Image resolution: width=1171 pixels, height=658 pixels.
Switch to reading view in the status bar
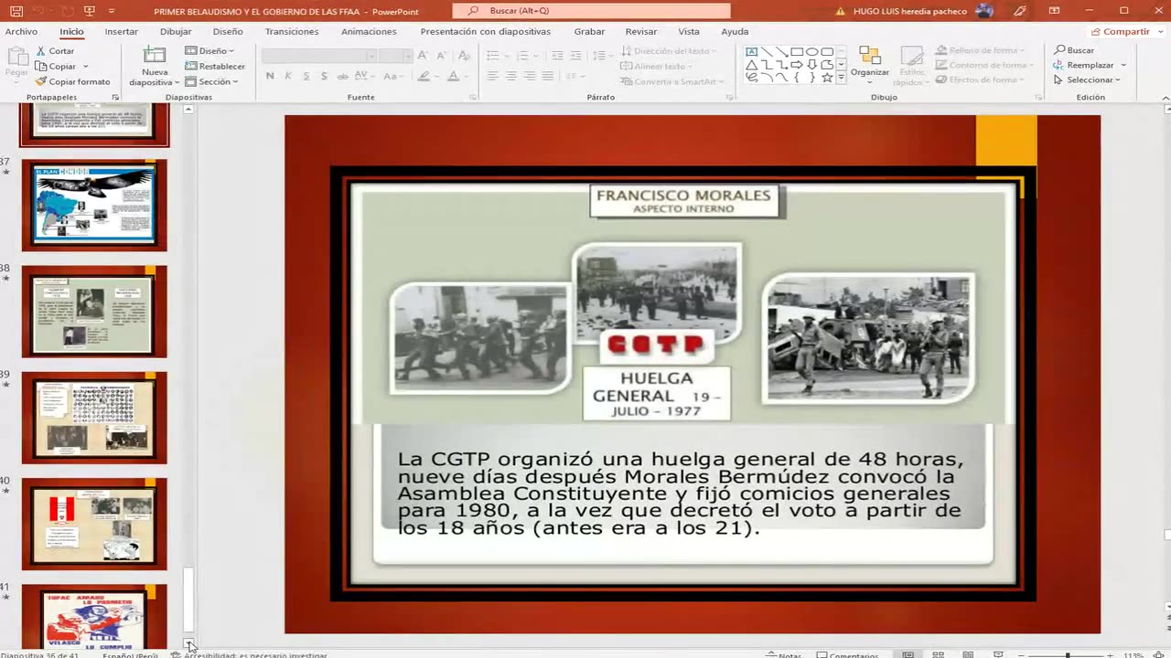pos(968,654)
